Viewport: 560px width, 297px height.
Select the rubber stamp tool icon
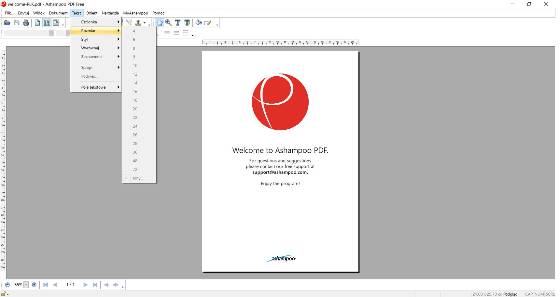138,22
